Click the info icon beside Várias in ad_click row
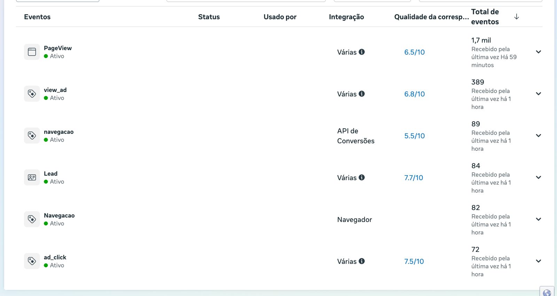Image resolution: width=557 pixels, height=296 pixels. tap(362, 261)
